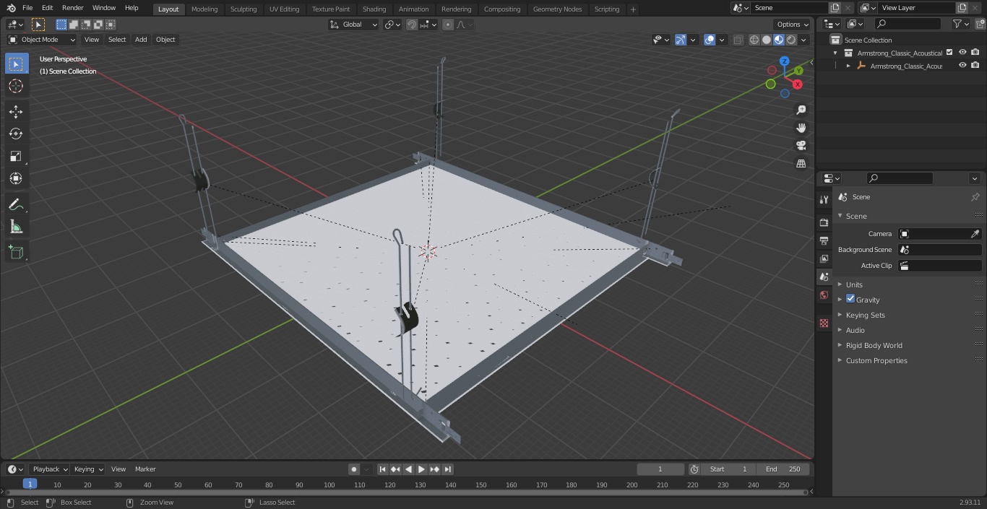The image size is (987, 509).
Task: Open the World properties tab
Action: point(824,295)
